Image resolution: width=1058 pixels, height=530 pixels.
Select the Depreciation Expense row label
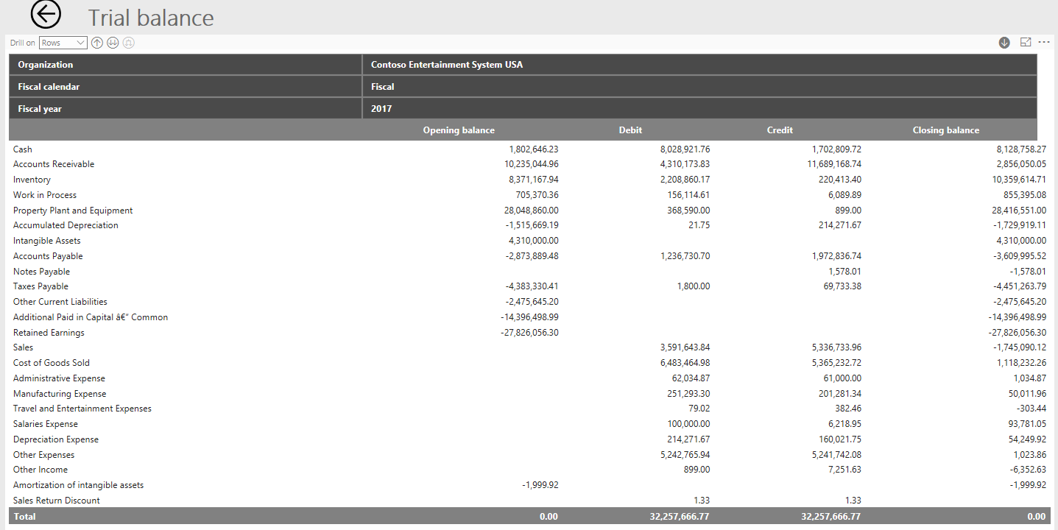[56, 439]
